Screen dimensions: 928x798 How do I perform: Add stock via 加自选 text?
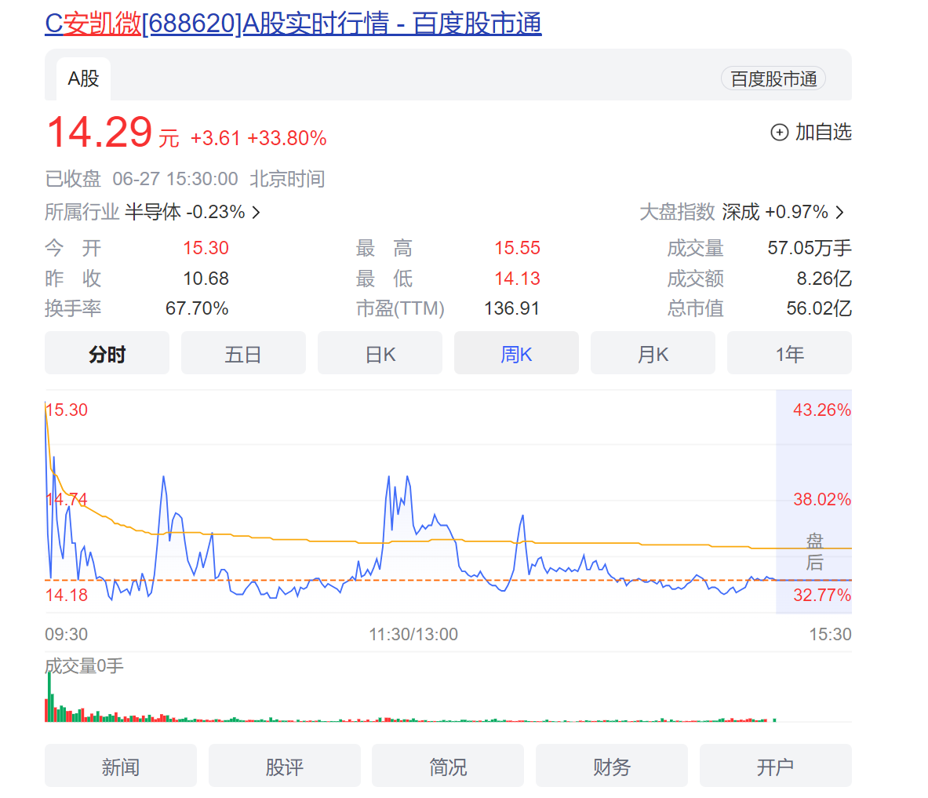point(823,132)
